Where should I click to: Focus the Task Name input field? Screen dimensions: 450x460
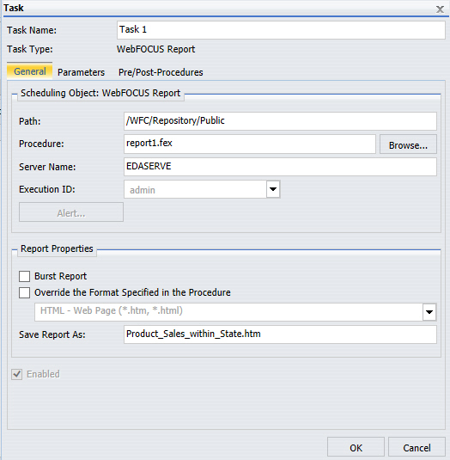coord(281,30)
